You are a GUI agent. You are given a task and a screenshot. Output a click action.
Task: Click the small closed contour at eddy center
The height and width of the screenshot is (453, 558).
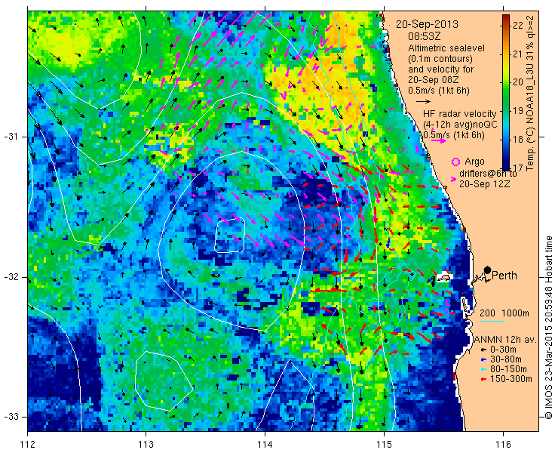pyautogui.click(x=230, y=236)
